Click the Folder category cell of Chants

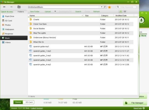pyautogui.click(x=103, y=20)
